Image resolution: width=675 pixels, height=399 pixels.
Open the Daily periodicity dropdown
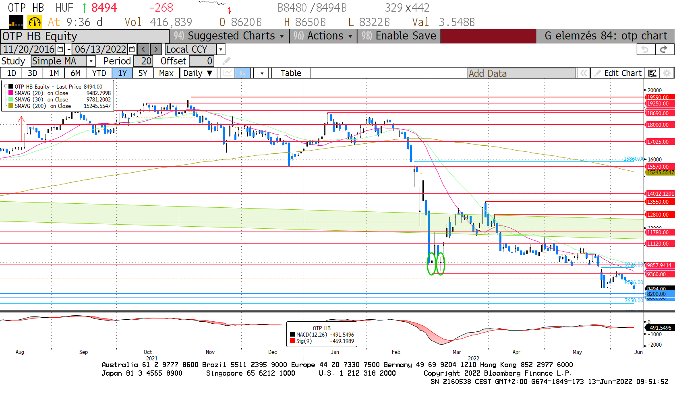click(198, 73)
